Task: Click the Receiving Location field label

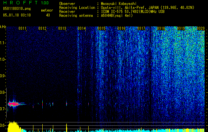Action: coord(77,8)
